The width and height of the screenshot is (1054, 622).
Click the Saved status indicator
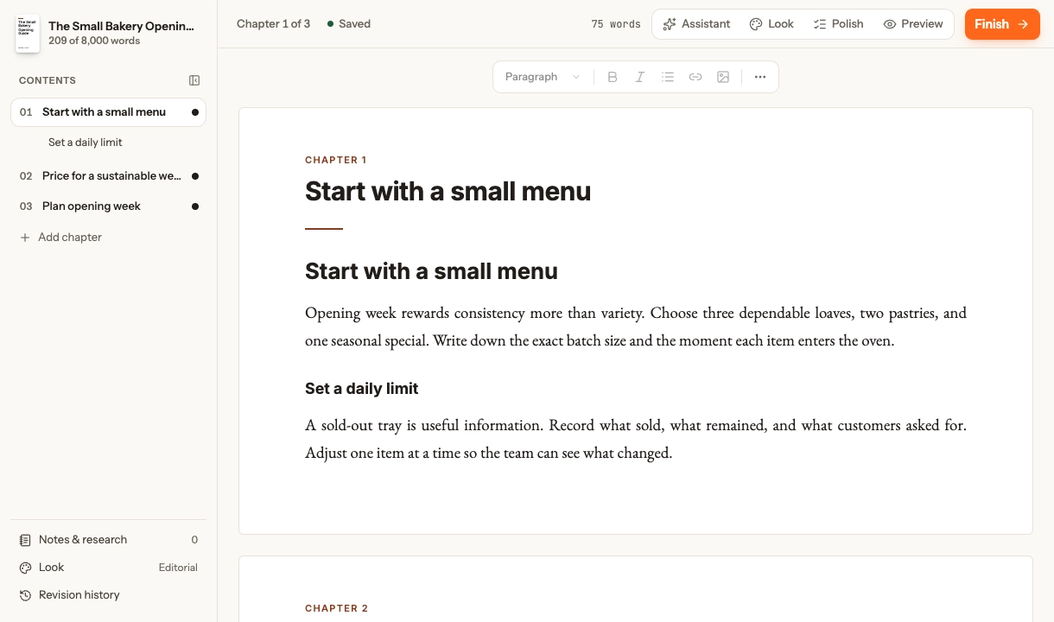349,24
